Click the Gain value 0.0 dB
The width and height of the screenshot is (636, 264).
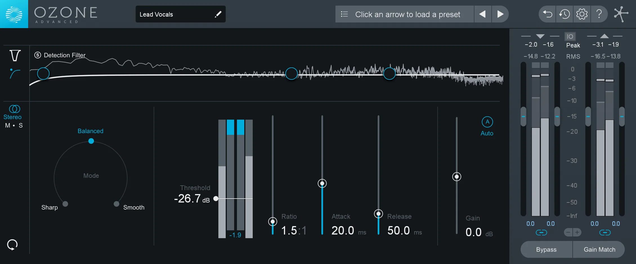coord(479,232)
